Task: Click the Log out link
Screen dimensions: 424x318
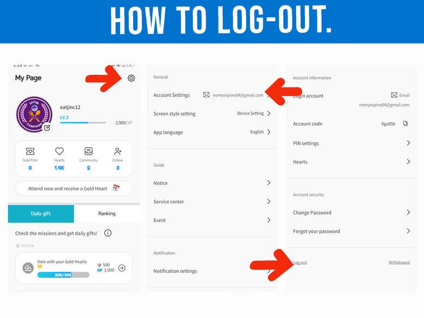Action: [300, 263]
